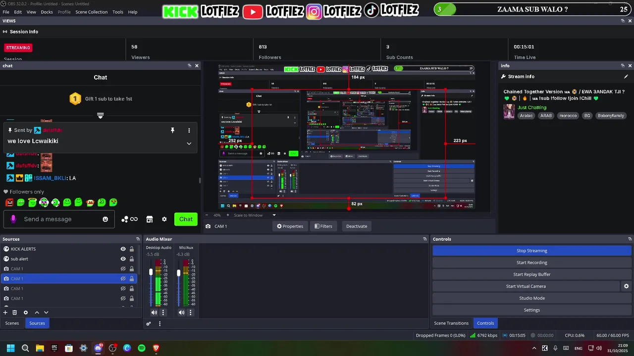Mute Mic/Aux speaker icon
This screenshot has height=356, width=634.
[x=181, y=312]
